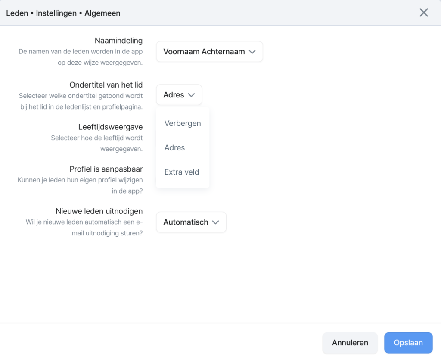The image size is (441, 360).
Task: Choose Extra veld as the member subtitle
Action: (181, 172)
